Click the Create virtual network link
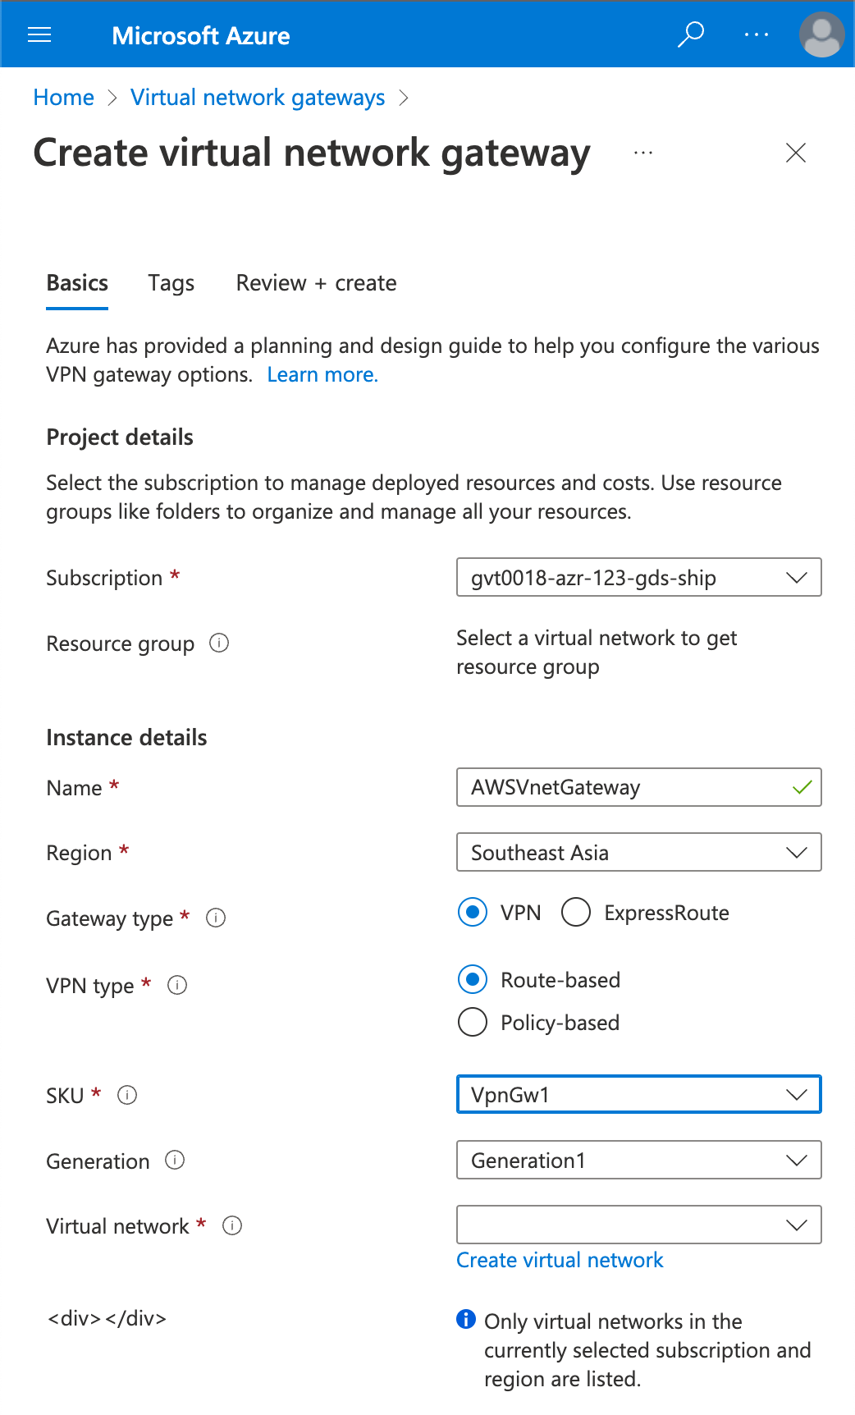This screenshot has width=855, height=1415. coord(560,1260)
